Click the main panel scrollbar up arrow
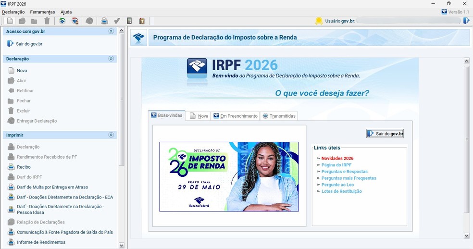Viewport: 473px width, 249px height. [x=467, y=61]
